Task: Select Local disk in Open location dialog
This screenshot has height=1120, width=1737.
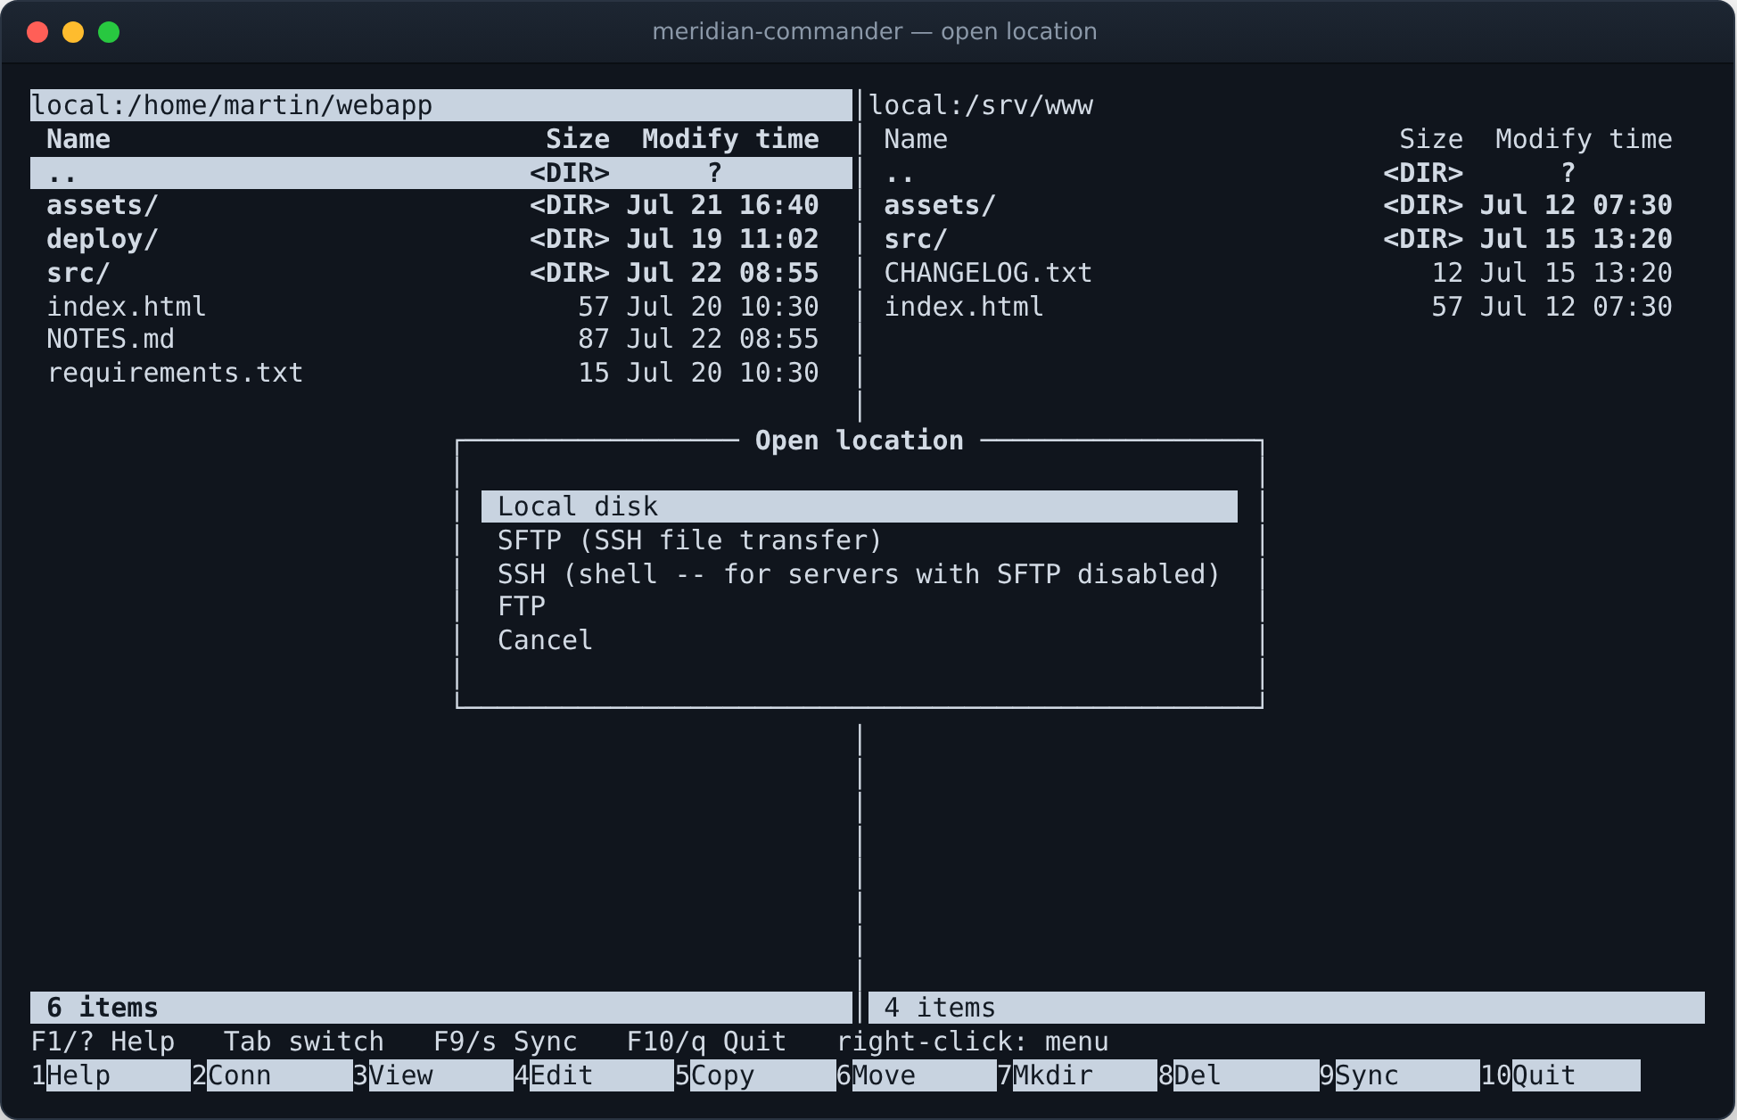Action: [x=859, y=506]
